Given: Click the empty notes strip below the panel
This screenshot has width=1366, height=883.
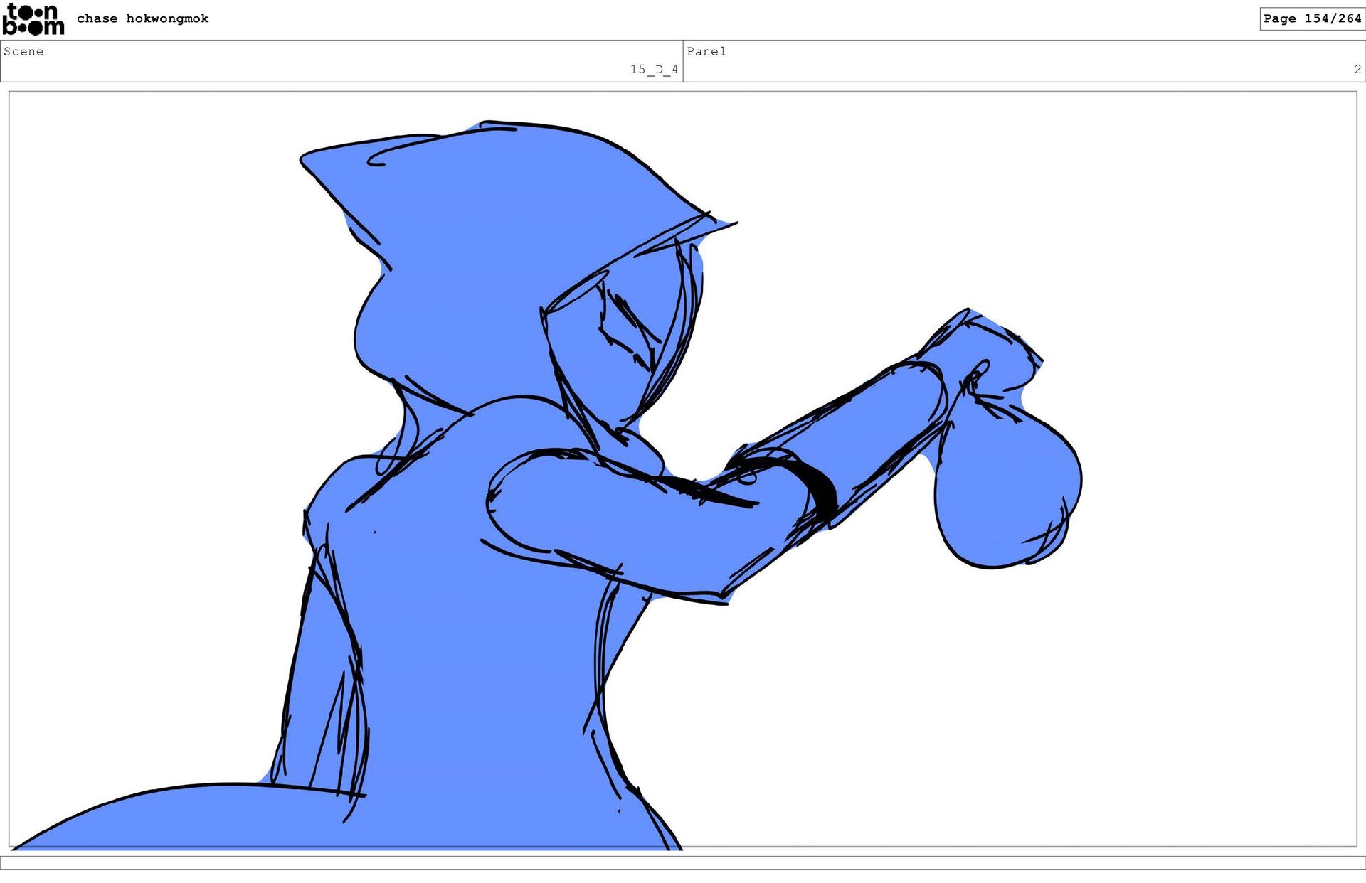Looking at the screenshot, I should tap(683, 862).
